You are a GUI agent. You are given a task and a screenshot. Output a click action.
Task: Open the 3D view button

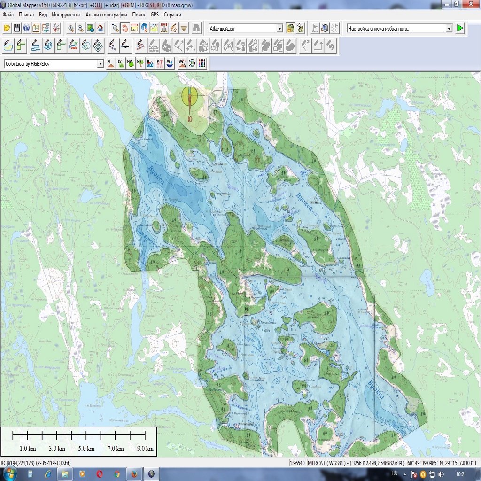point(300,28)
